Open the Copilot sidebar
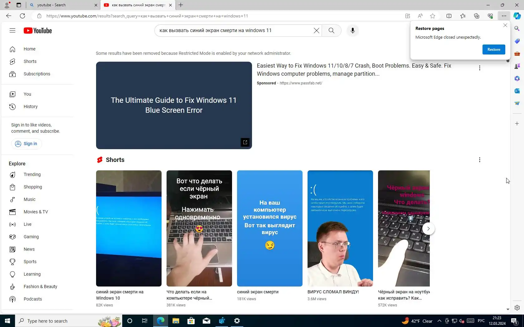The height and width of the screenshot is (327, 524). tap(517, 16)
